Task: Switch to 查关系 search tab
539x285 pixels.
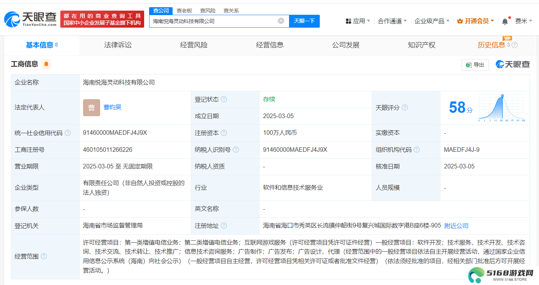Action: click(231, 11)
